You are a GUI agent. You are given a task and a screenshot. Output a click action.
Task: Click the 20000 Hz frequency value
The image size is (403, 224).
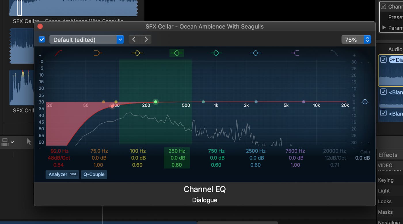tap(334, 151)
